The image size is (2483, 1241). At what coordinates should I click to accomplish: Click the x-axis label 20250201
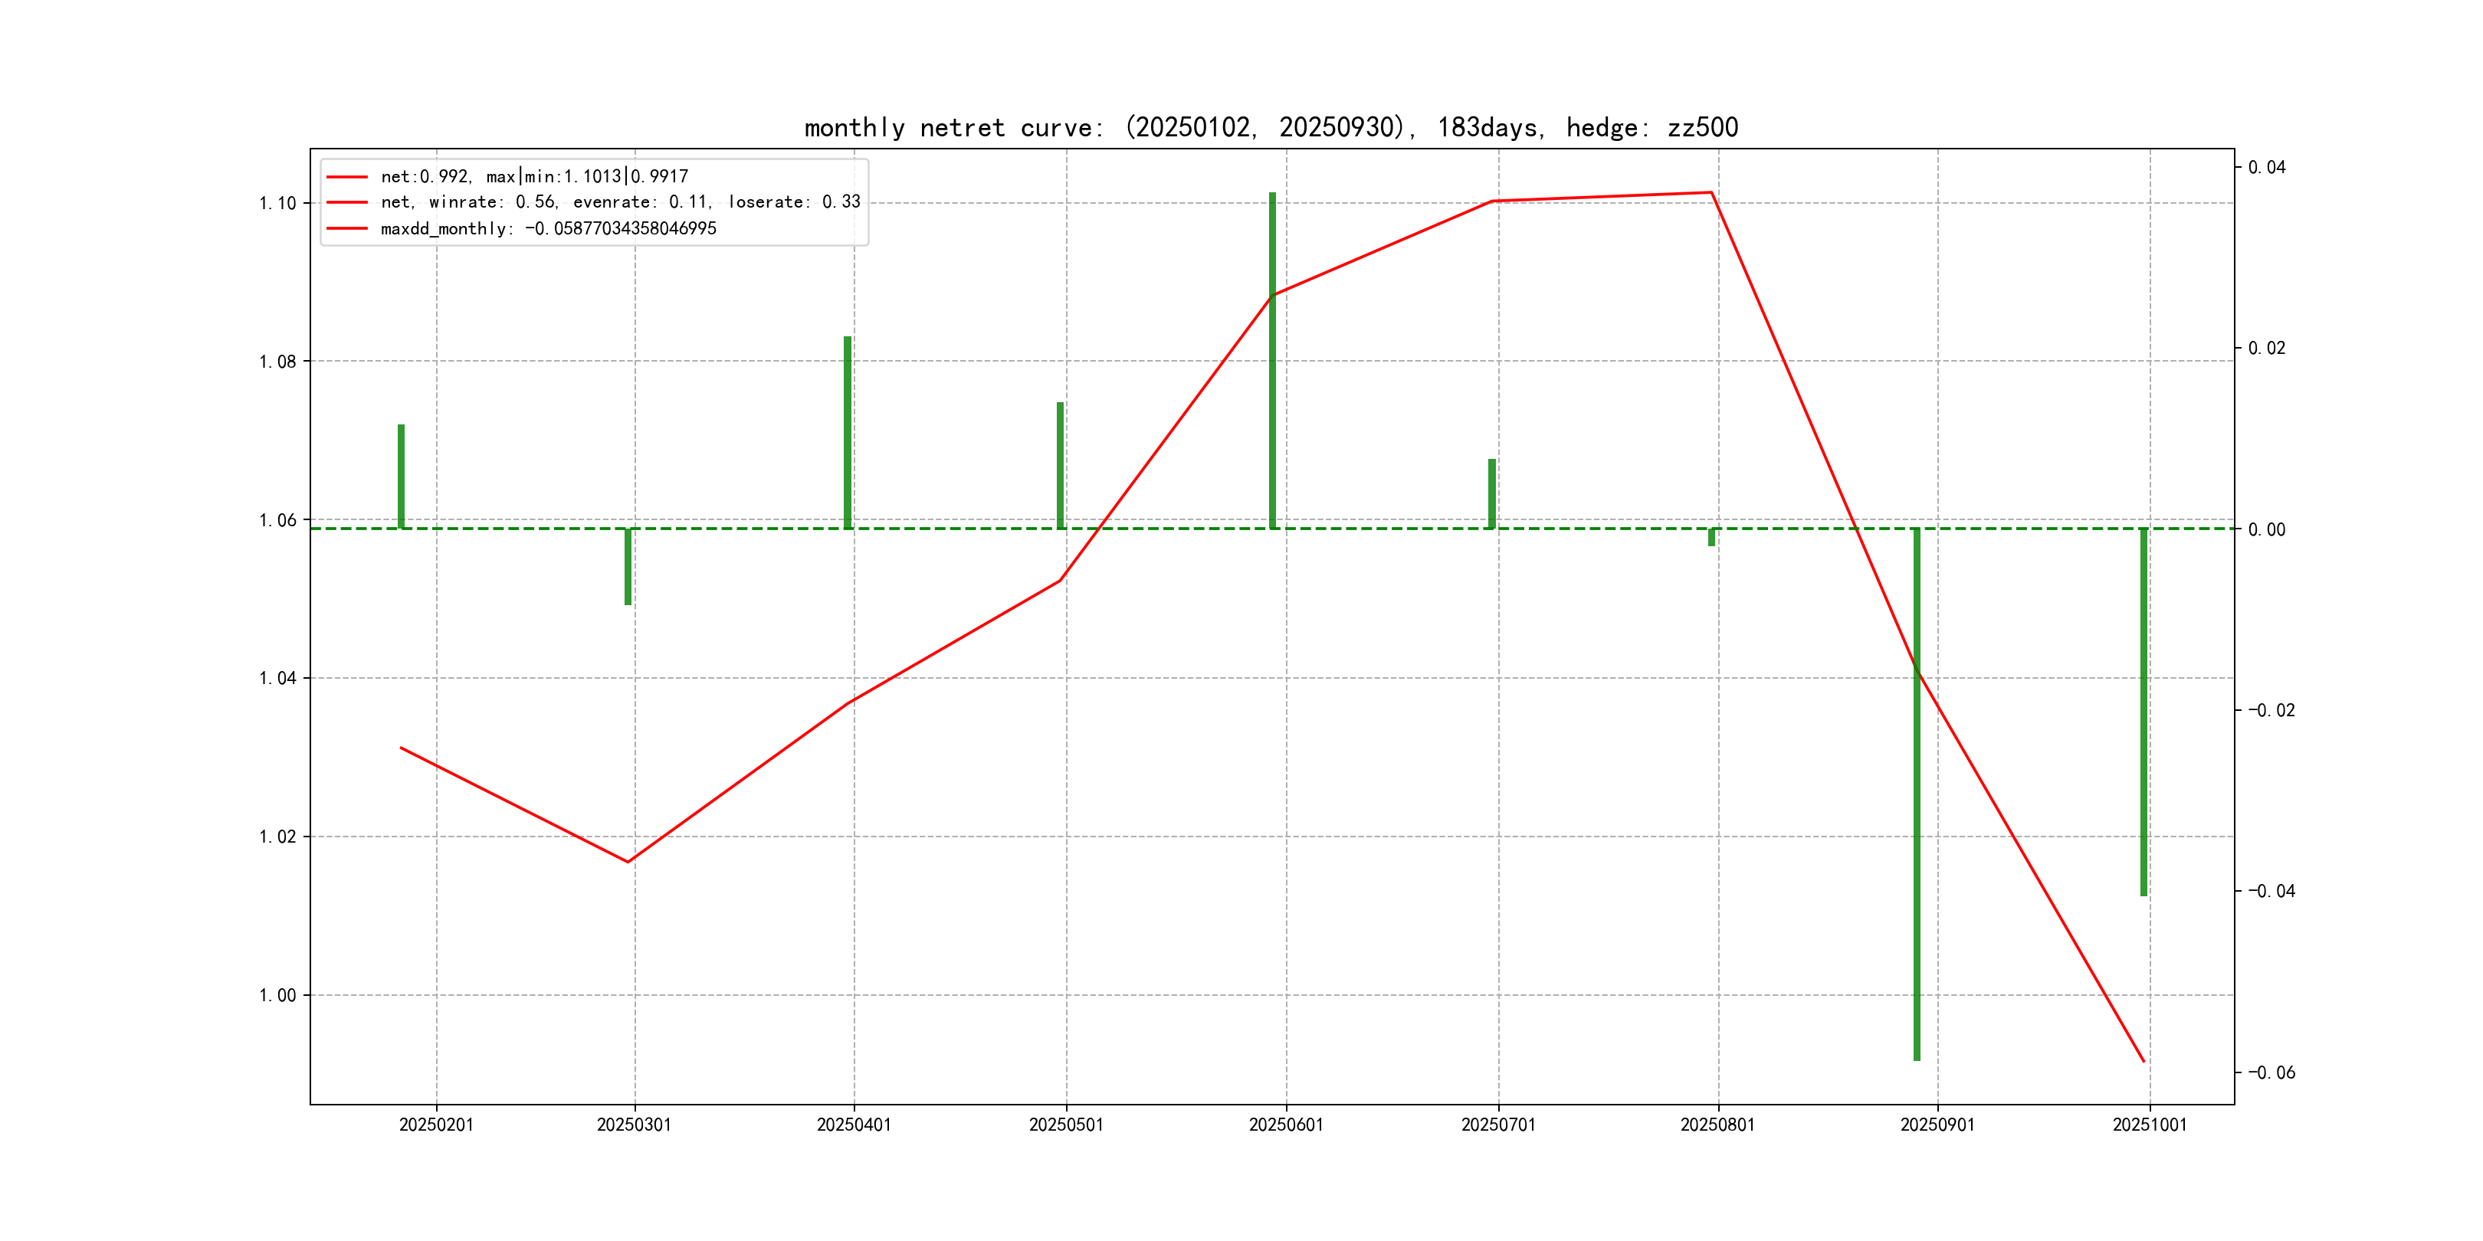coord(436,1125)
